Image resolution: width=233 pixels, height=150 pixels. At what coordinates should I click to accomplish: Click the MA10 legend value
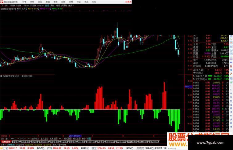[33, 9]
